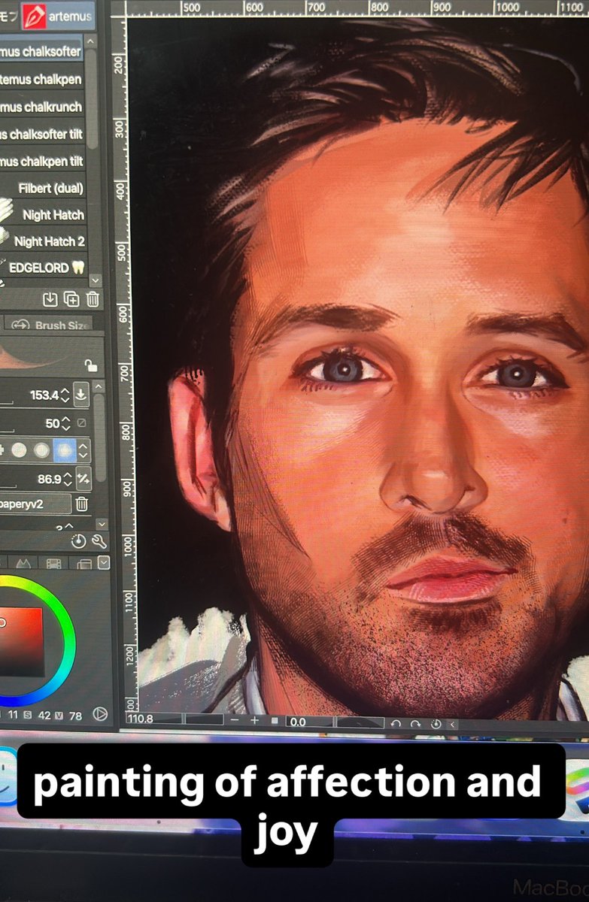
Task: Zoom in with the plus button
Action: point(254,722)
